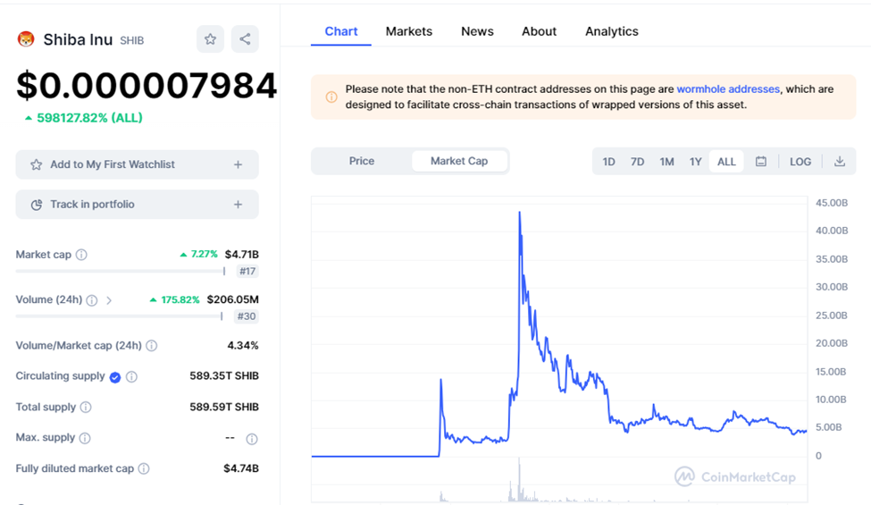Click the Market cap rank progress bar
Screen dimensions: 871x505
coord(120,271)
